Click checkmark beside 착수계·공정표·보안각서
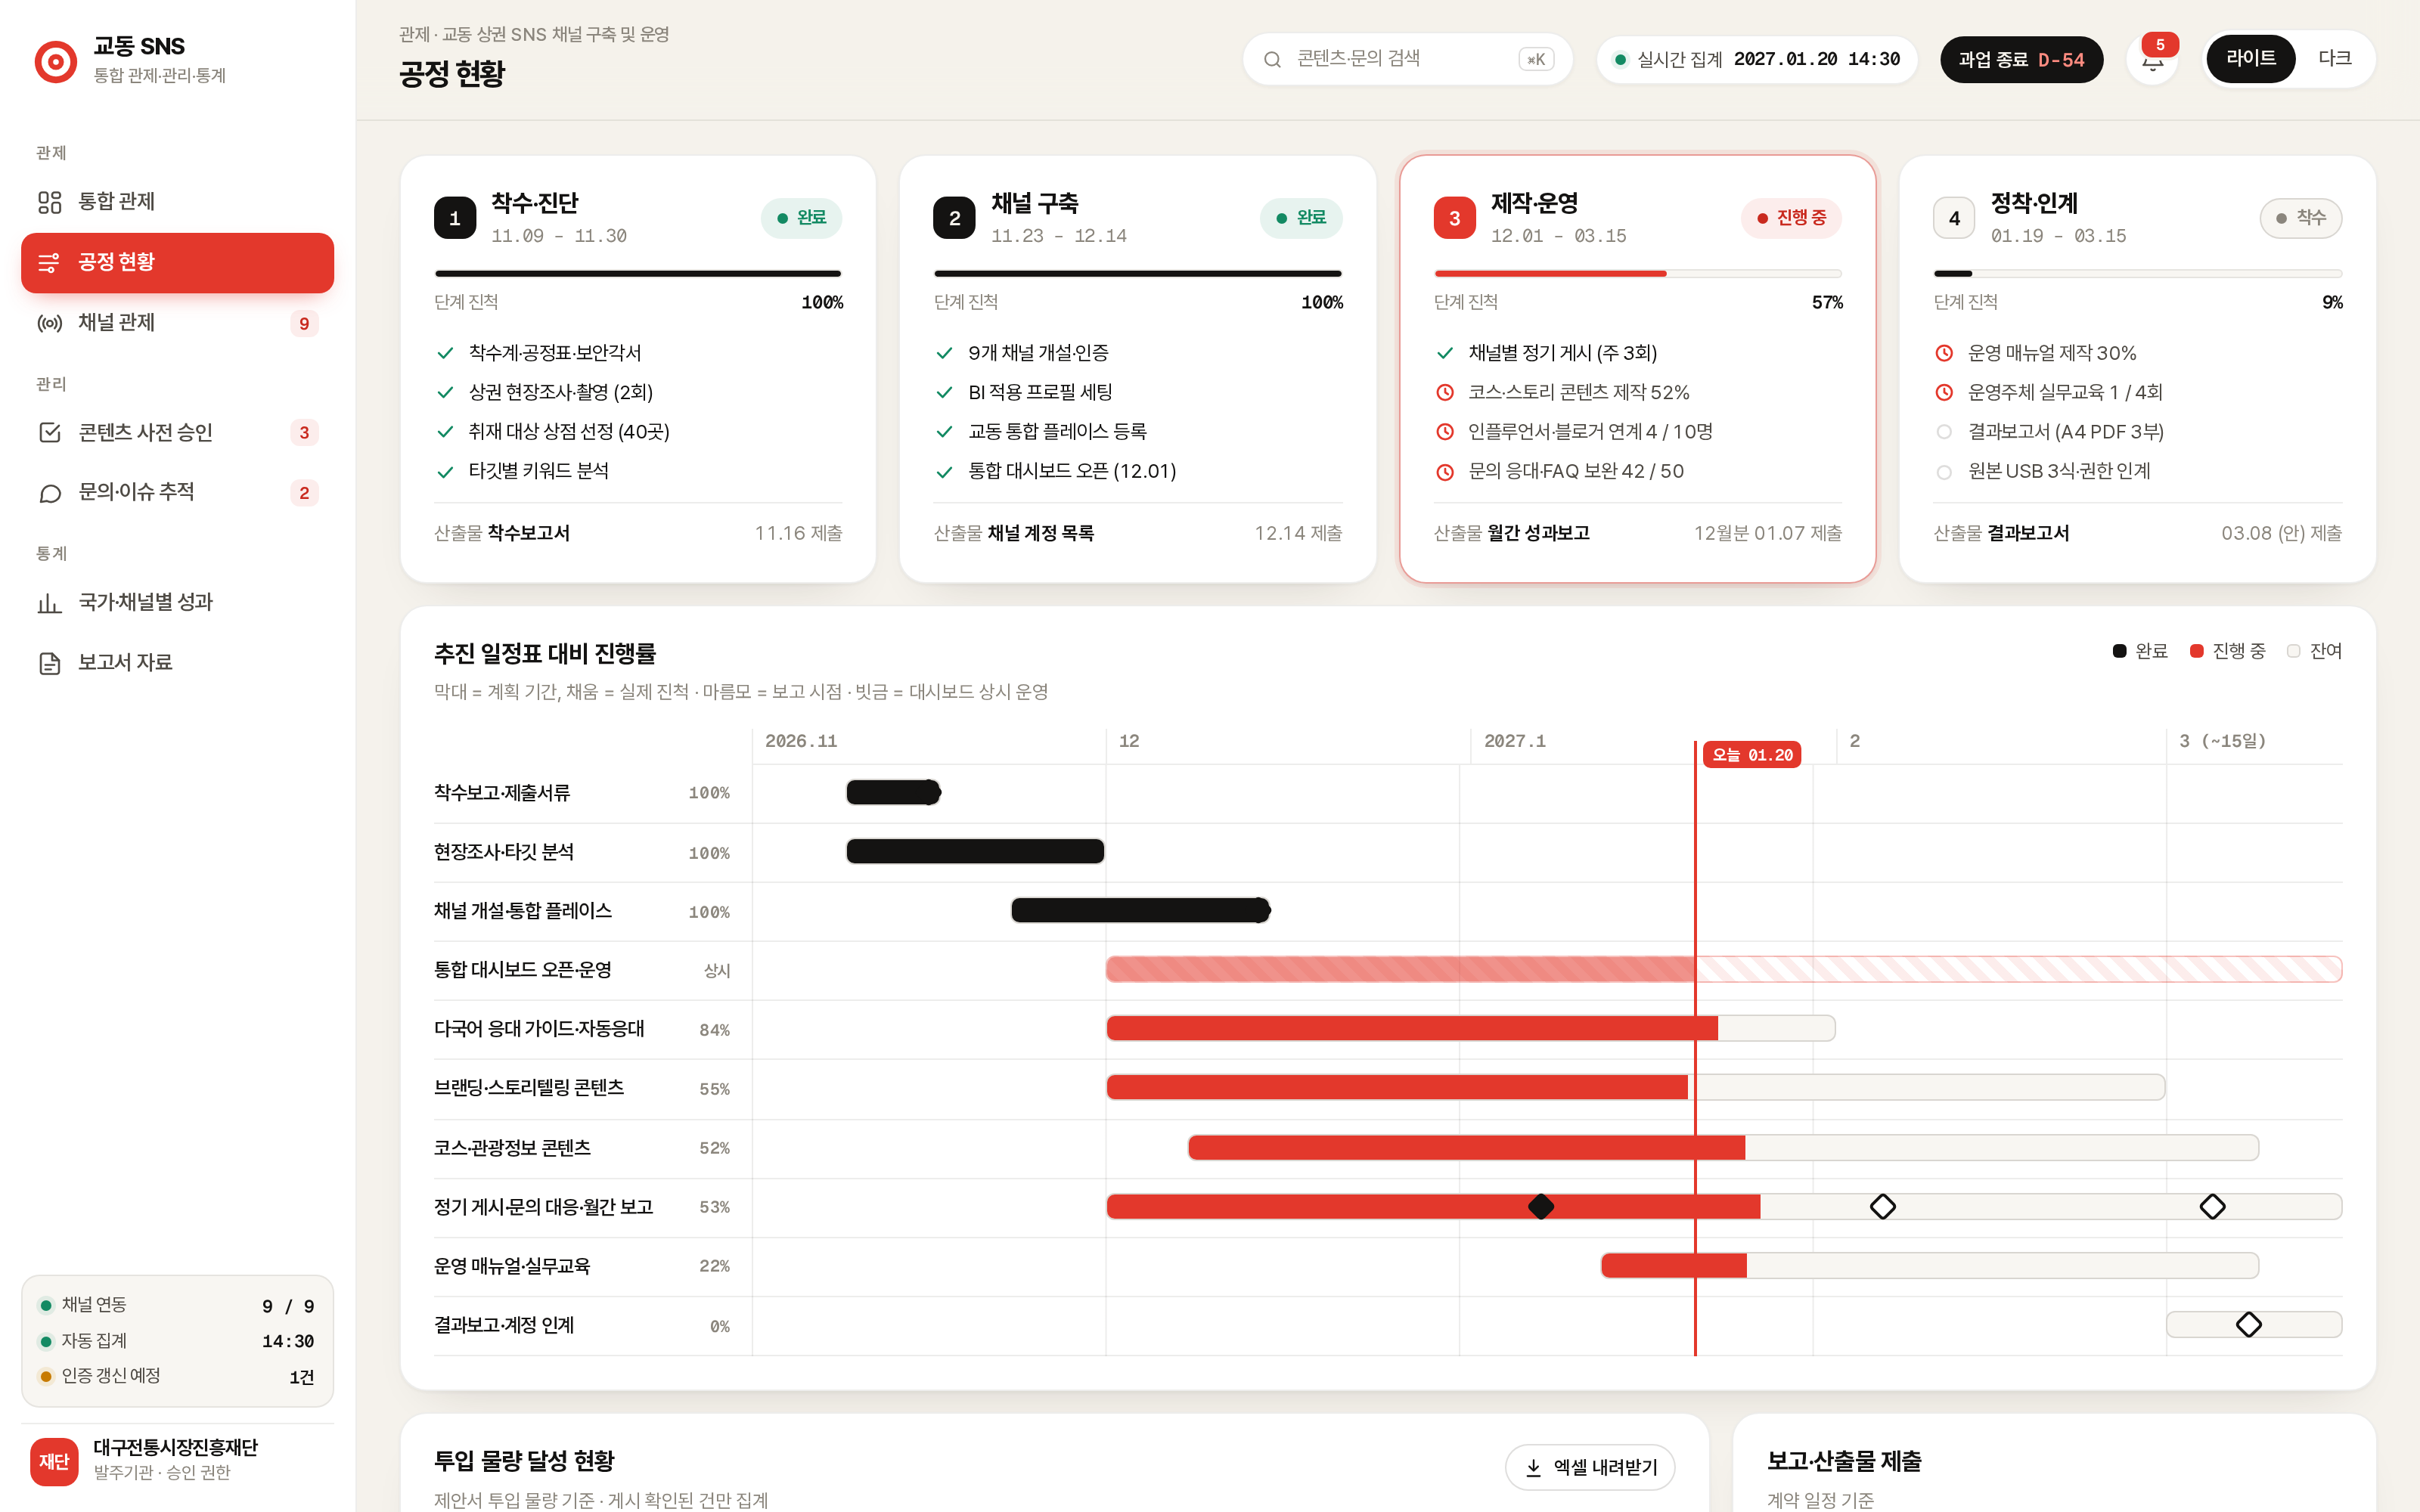The width and height of the screenshot is (2420, 1512). 445,353
